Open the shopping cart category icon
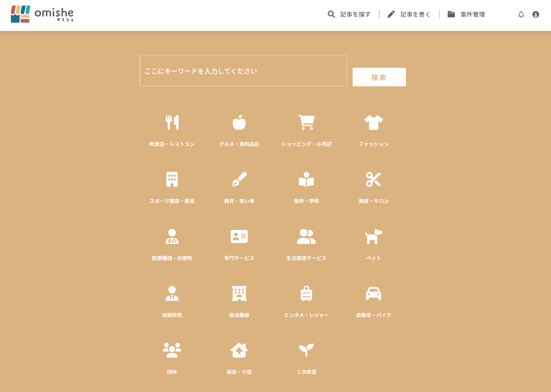Screen dimensions: 551x392 pyautogui.click(x=306, y=122)
